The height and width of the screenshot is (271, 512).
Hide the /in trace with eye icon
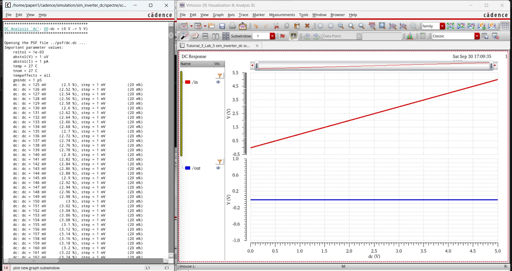218,82
